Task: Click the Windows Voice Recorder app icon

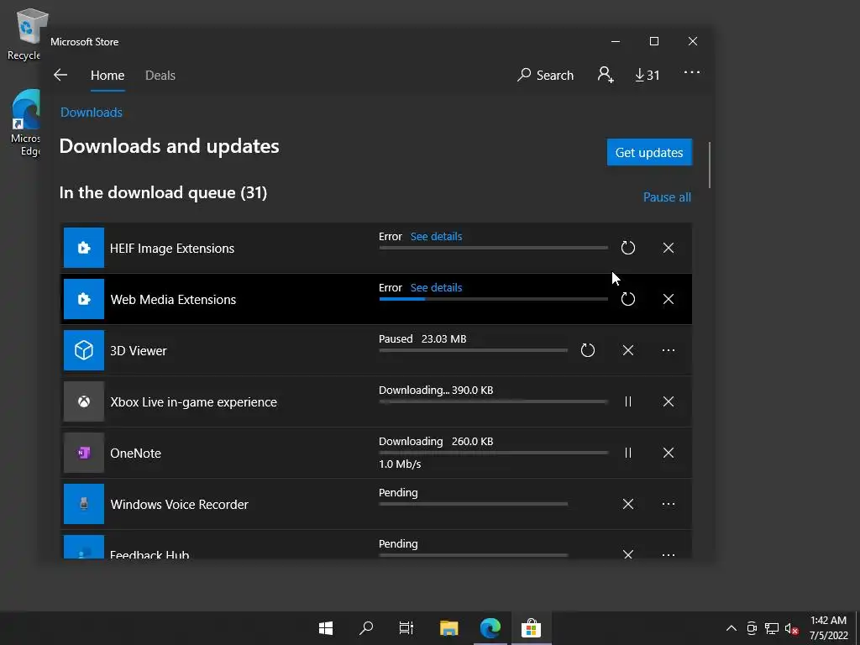Action: coord(84,504)
